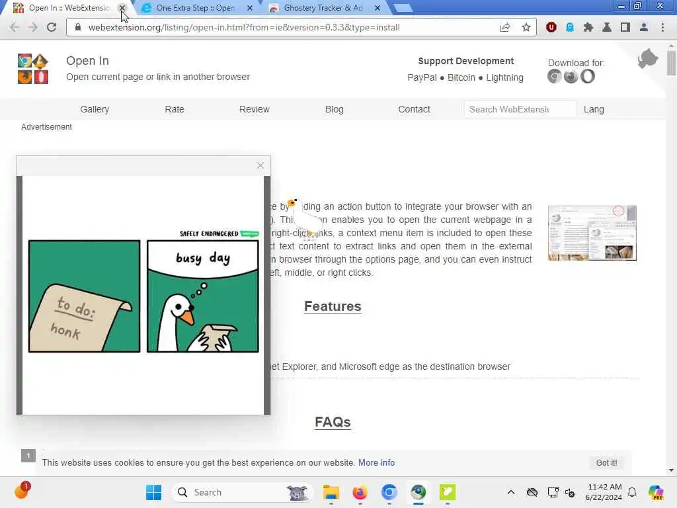677x508 pixels.
Task: Download the extension for Chrome
Action: point(555,77)
